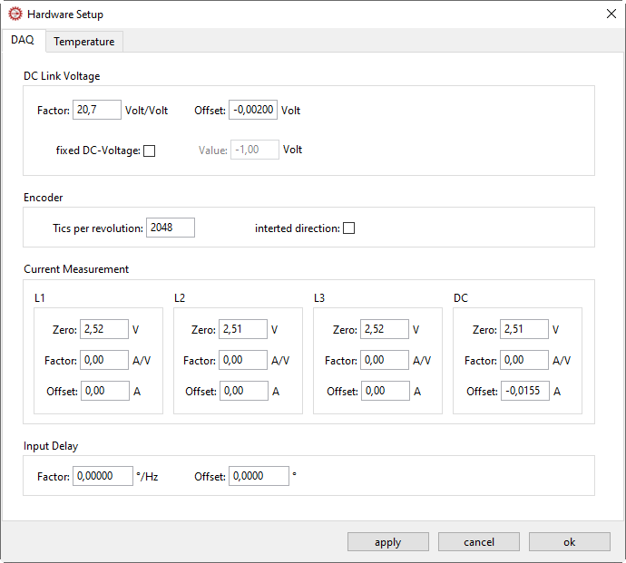Click the 'Tics per revolution:' label

coord(98,228)
